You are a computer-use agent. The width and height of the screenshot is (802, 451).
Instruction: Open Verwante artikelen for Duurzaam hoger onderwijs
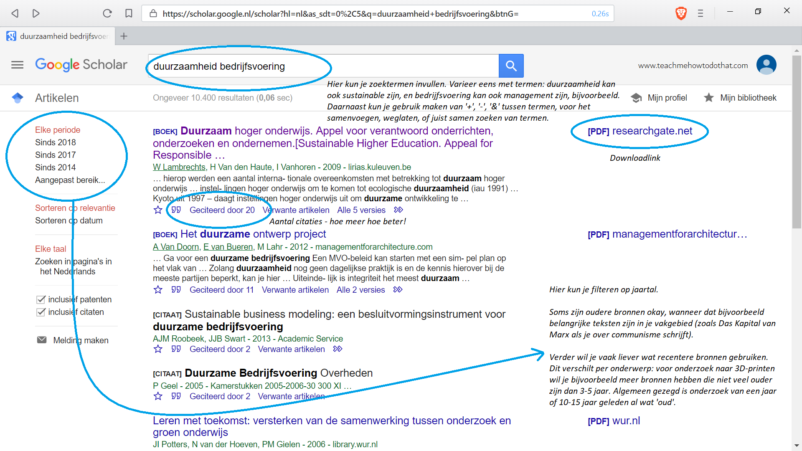296,210
